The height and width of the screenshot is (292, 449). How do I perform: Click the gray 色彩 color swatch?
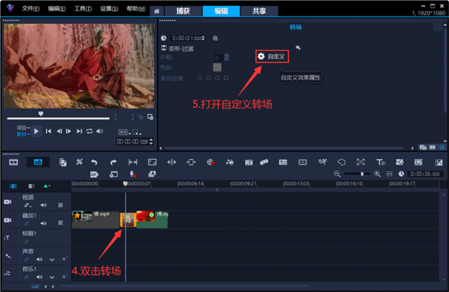click(217, 67)
